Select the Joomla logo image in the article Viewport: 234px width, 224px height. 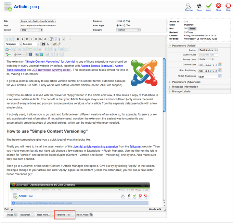(144, 73)
